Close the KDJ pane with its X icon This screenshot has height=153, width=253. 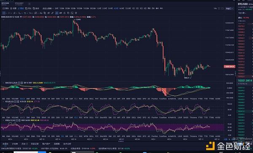coord(18,101)
